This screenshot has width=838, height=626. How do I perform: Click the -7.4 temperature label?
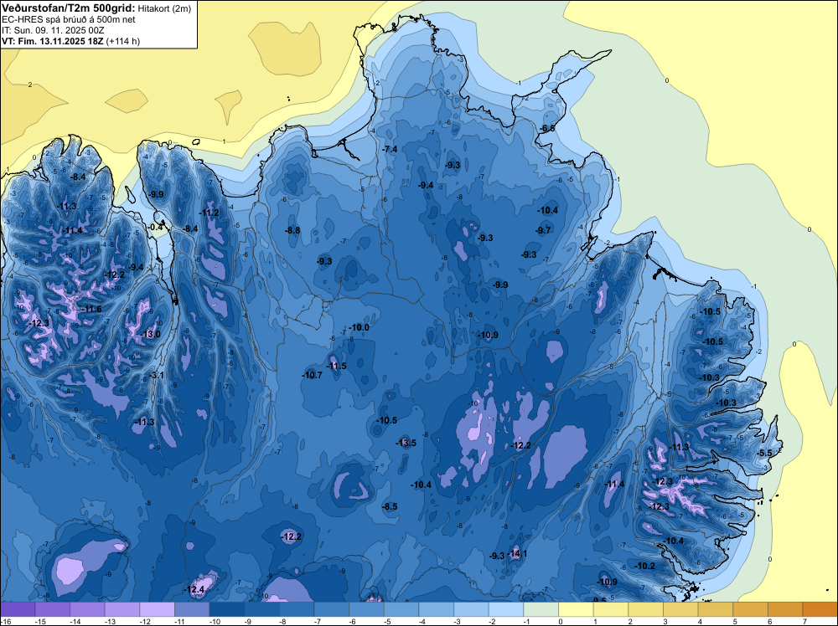[x=391, y=150]
